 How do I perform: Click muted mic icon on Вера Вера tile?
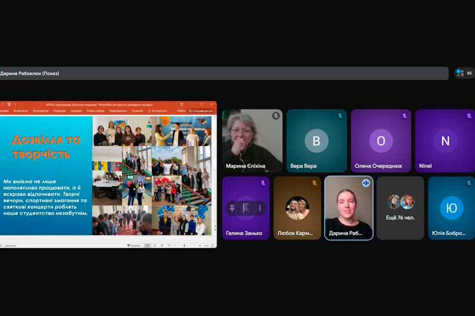point(340,116)
